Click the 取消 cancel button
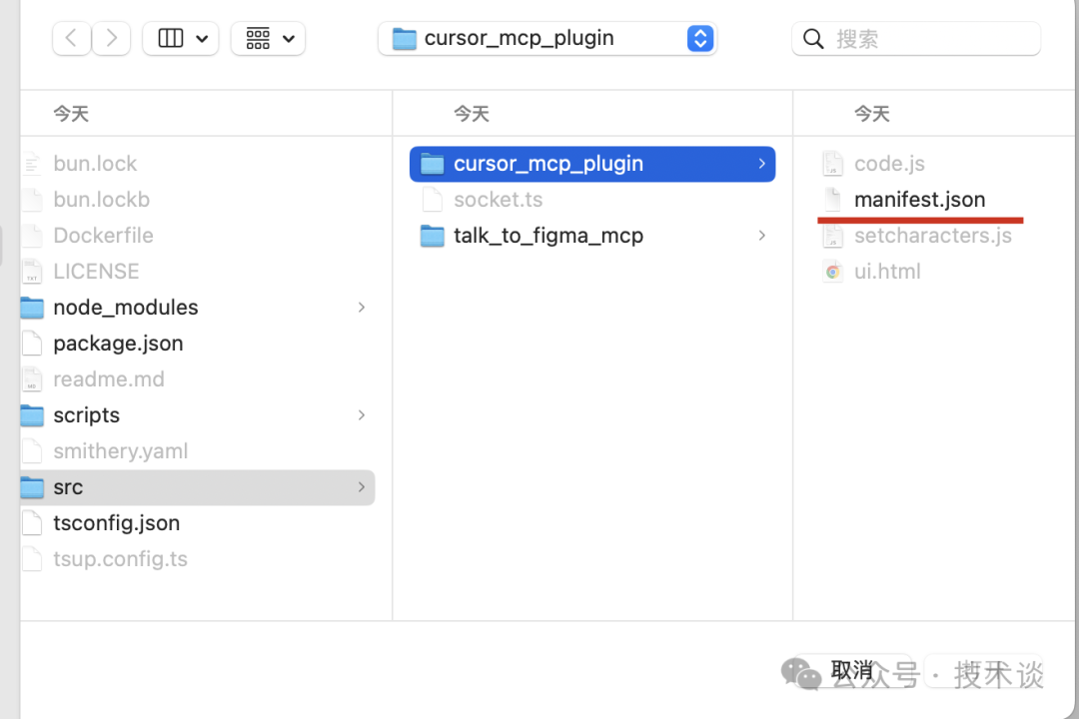The height and width of the screenshot is (719, 1079). coord(852,670)
